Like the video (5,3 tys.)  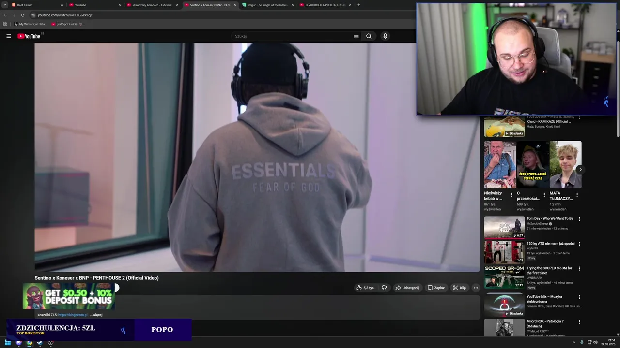tap(366, 288)
